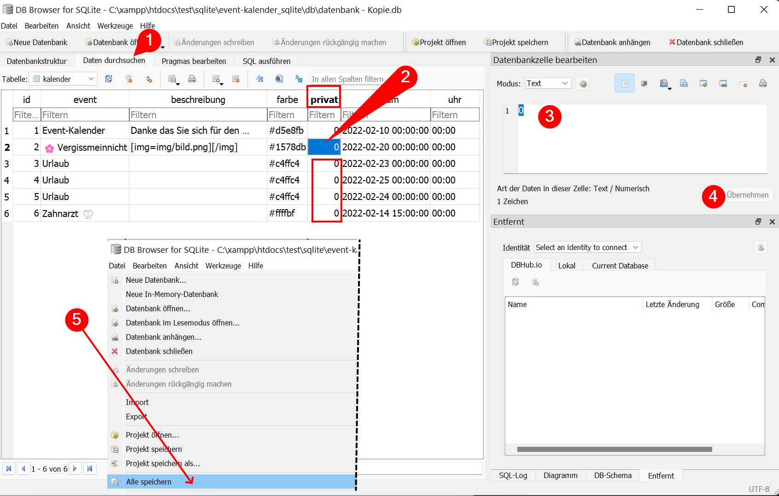Open the Tabelle dropdown showing kalender

(x=63, y=79)
